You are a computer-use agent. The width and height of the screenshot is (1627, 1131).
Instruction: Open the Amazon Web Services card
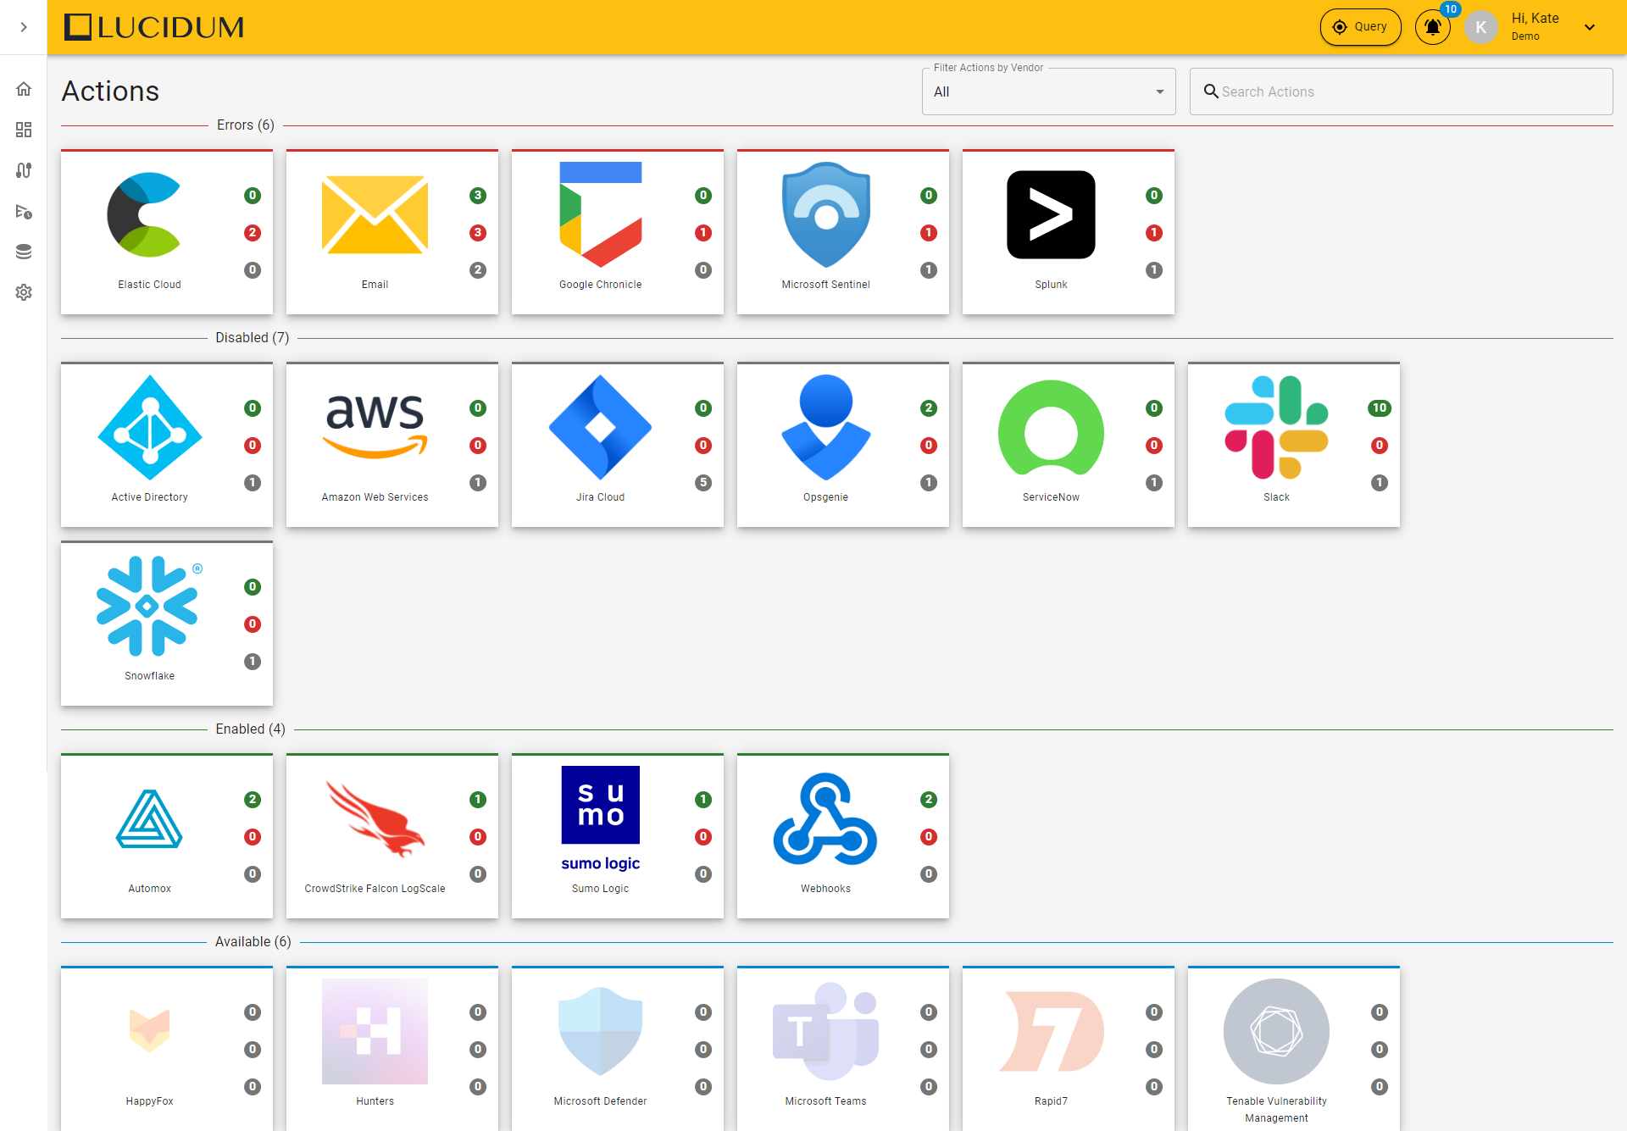(x=392, y=445)
